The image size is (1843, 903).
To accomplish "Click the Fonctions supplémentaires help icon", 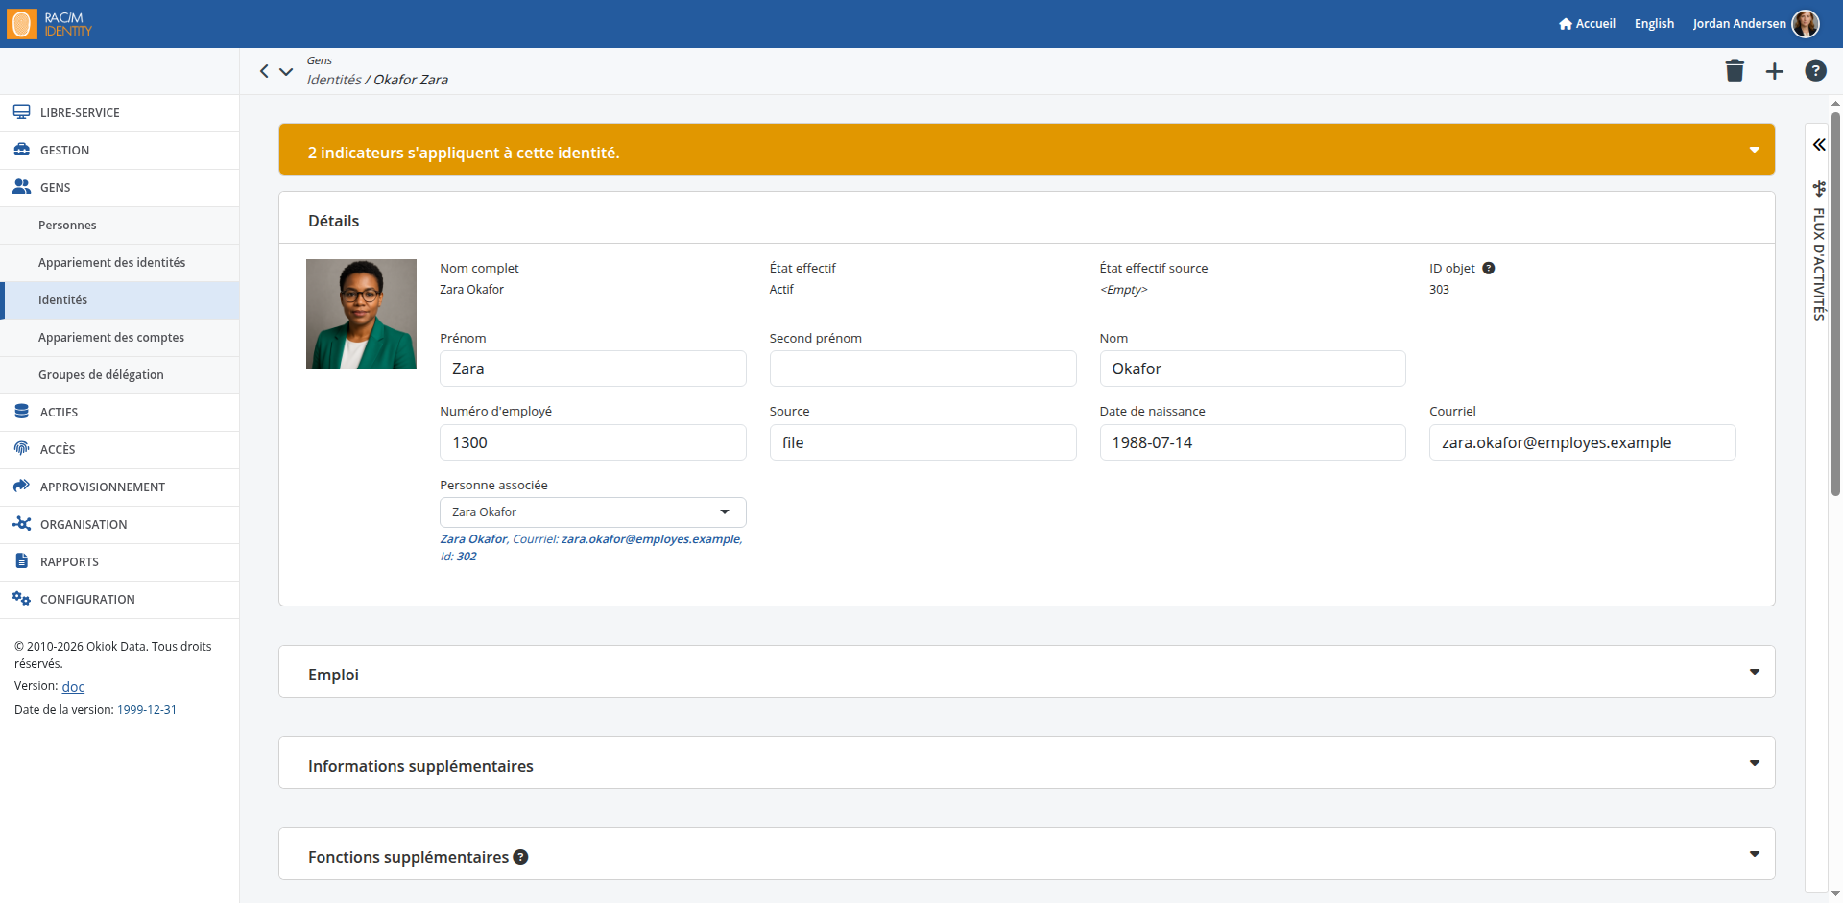I will point(520,857).
